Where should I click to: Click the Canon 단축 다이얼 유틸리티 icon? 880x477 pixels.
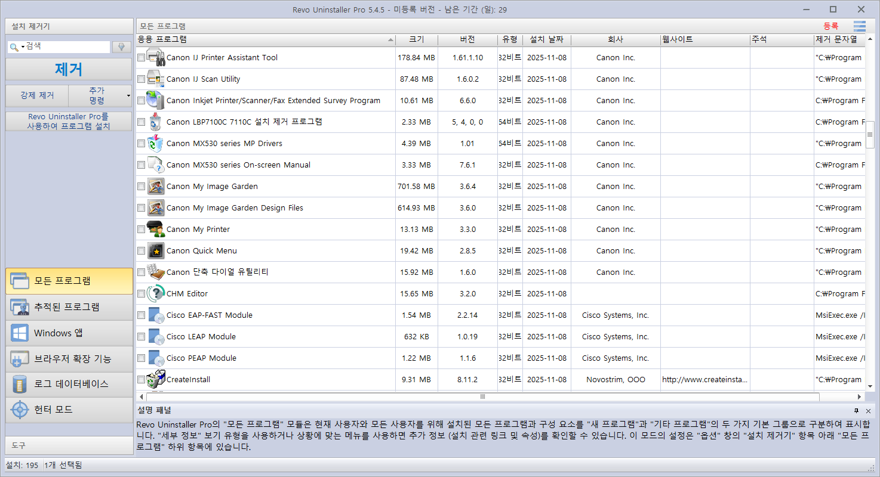pos(156,272)
